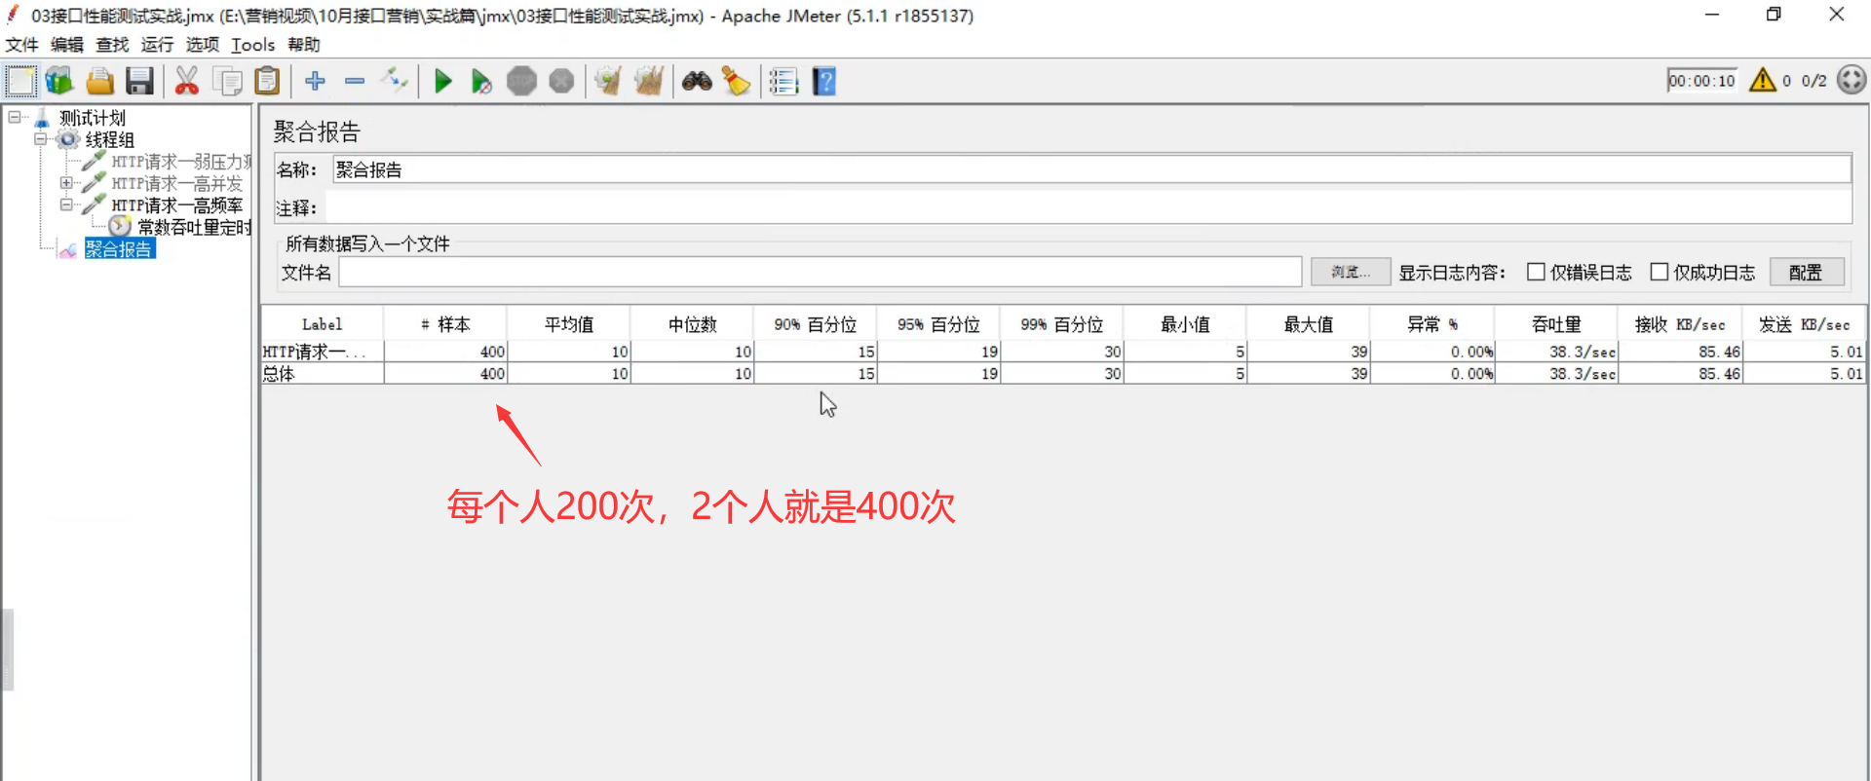Sort by the 平均值 column header
Screen dimensions: 1871x781
569,324
